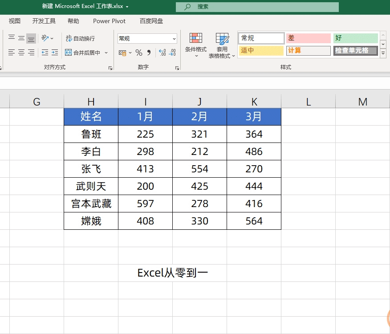Open text orientation dropdown arrow
The image size is (390, 334).
pos(52,39)
